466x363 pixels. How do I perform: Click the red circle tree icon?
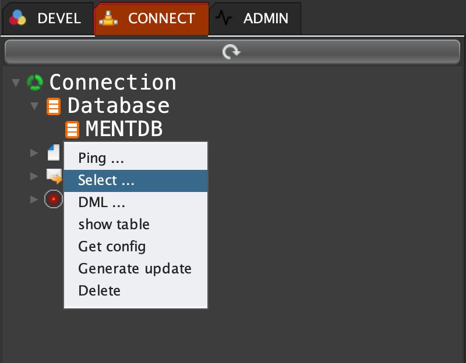point(54,199)
